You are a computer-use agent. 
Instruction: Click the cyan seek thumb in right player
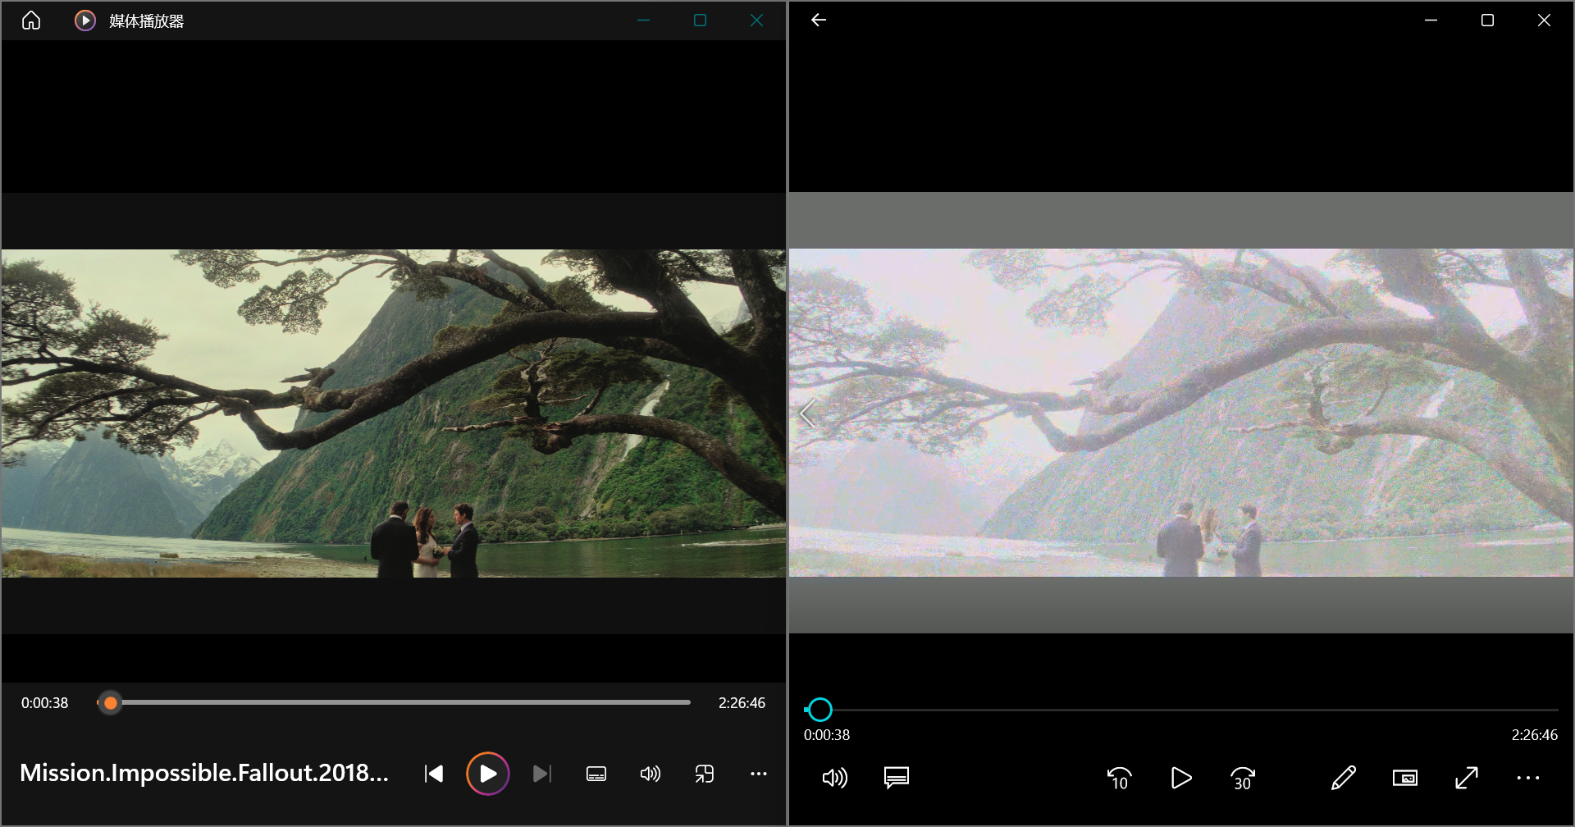click(819, 710)
